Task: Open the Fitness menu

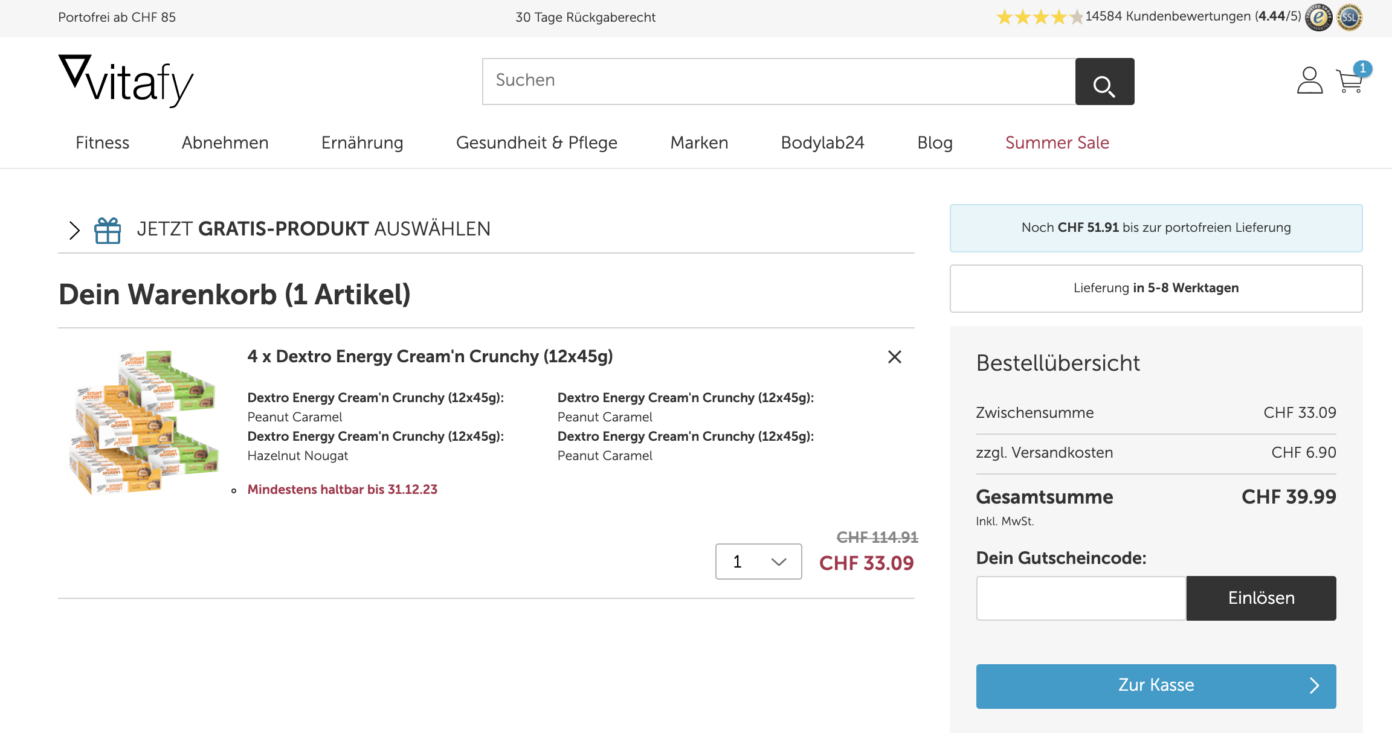Action: [x=102, y=142]
